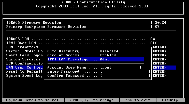Click ENTER> beside LAN Parameters
This screenshot has width=189, height=104.
pyautogui.click(x=159, y=47)
